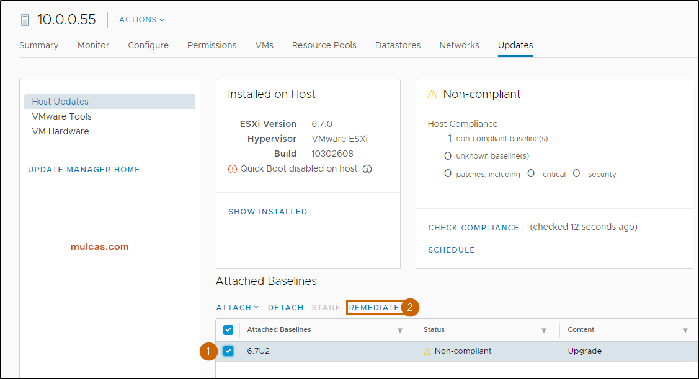Click the host icon beside 10.0.0.55
The image size is (699, 379).
[x=25, y=20]
